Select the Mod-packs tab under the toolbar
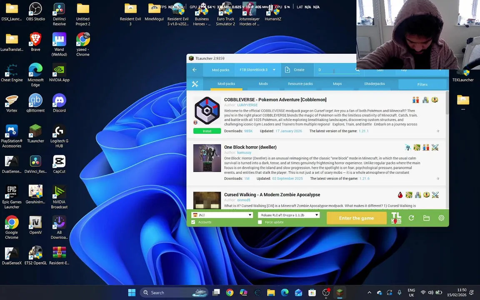This screenshot has width=480, height=300. point(226,84)
